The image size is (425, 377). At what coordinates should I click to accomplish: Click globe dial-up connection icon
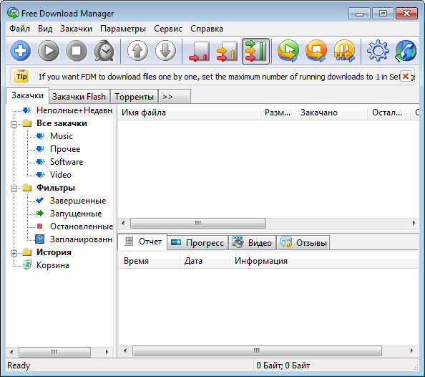[406, 51]
